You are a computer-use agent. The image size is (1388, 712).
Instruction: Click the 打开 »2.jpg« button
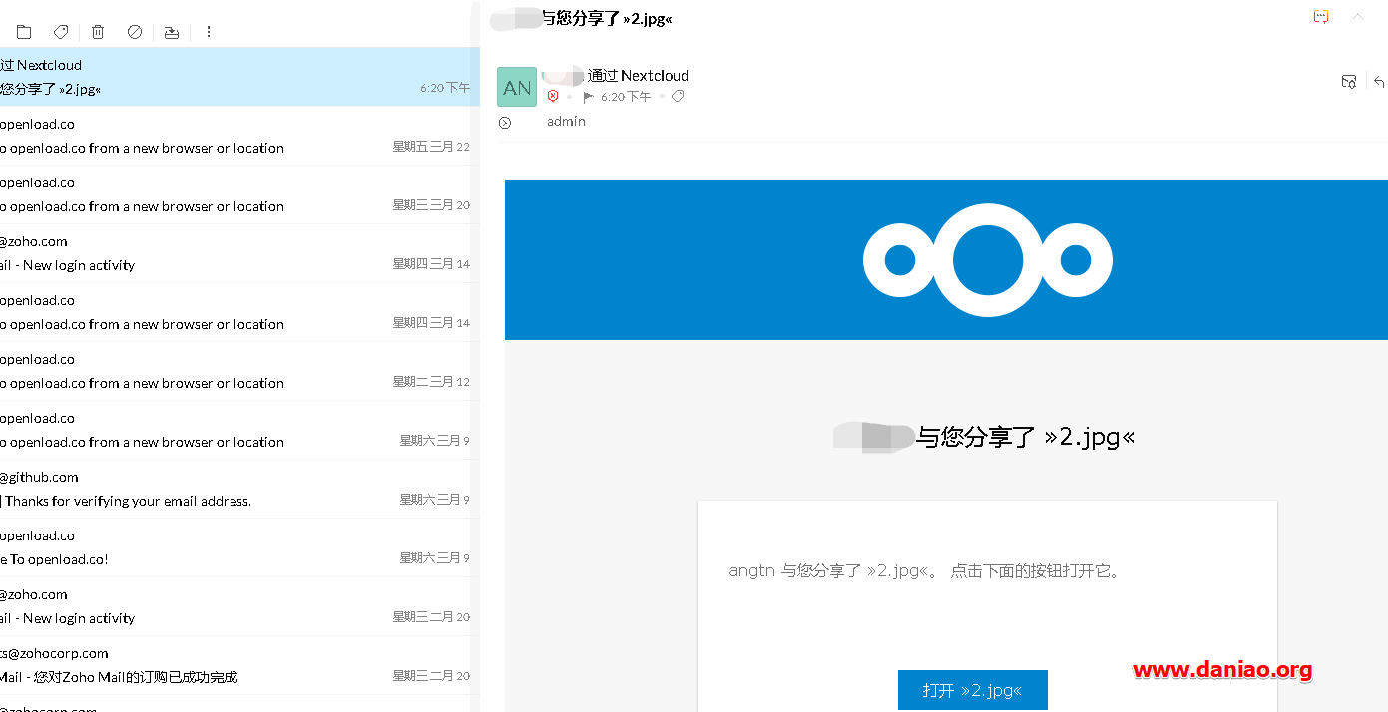tap(973, 690)
